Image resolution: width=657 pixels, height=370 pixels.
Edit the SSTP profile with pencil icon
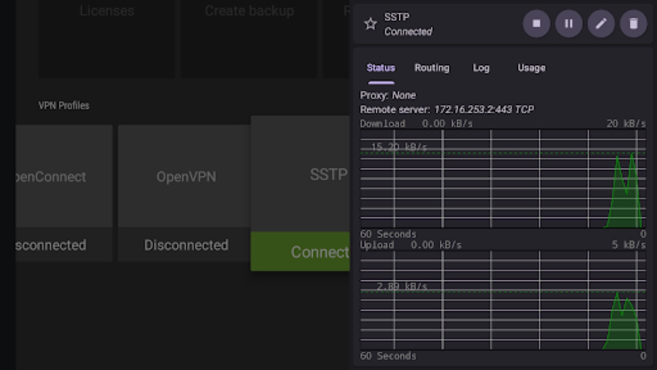tap(601, 24)
